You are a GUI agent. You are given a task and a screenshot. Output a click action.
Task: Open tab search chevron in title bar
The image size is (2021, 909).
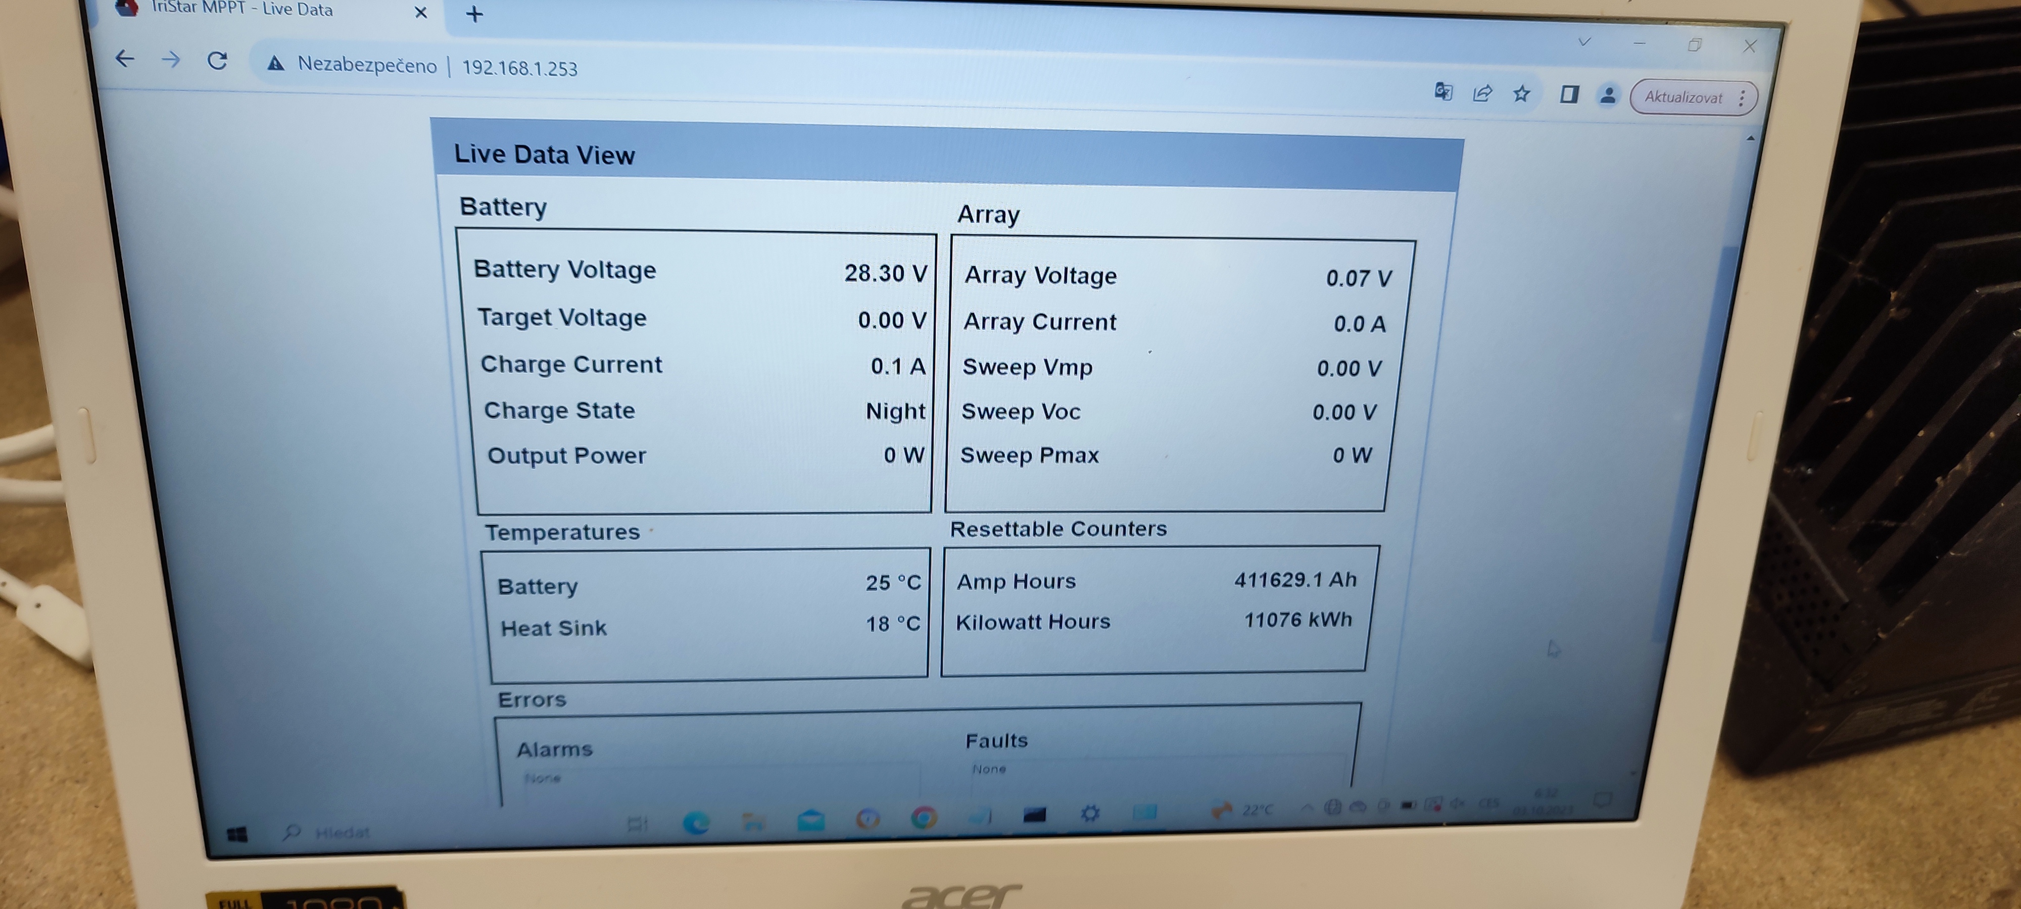(1584, 41)
